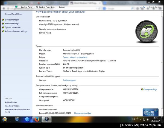Go to Control Panel Home

pyautogui.click(x=14, y=14)
